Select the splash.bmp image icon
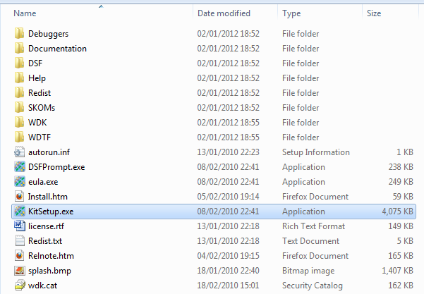The width and height of the screenshot is (424, 294). 19,271
